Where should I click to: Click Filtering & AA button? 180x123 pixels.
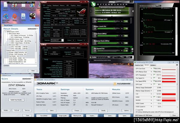tap(77, 115)
